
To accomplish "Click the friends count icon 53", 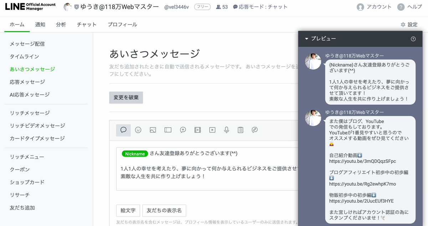I will coord(218,7).
